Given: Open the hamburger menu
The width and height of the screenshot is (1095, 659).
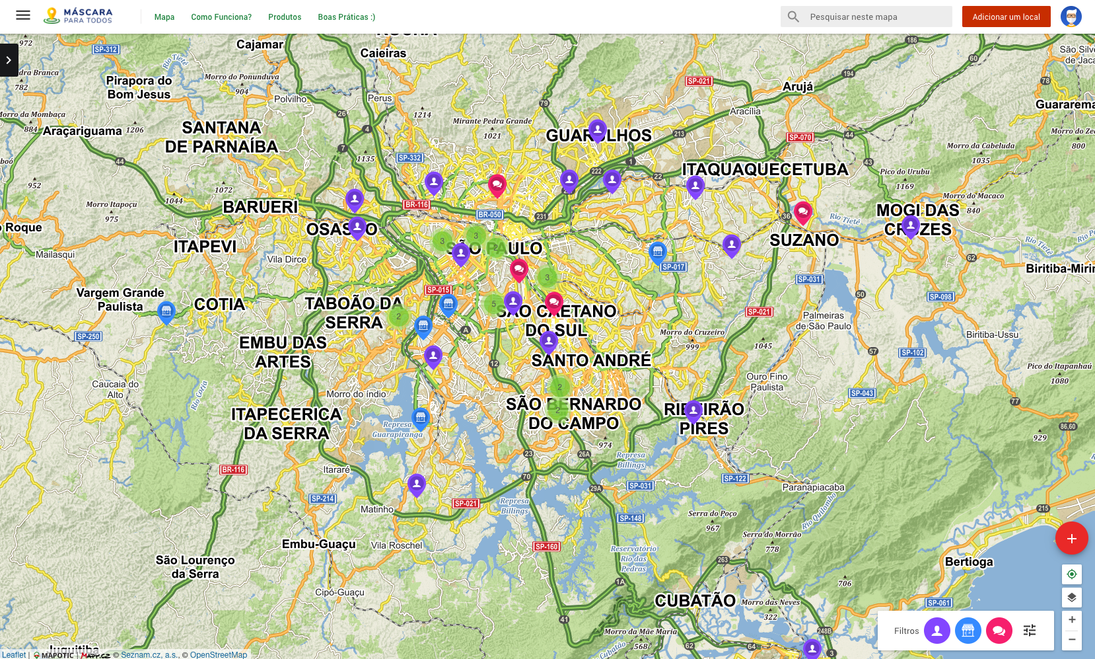Looking at the screenshot, I should (x=23, y=15).
